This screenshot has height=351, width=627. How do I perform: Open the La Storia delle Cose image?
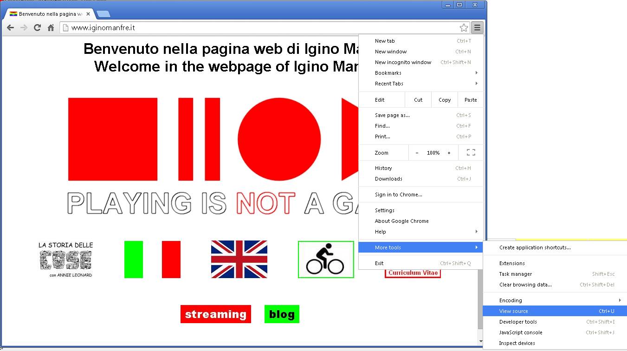pos(65,260)
